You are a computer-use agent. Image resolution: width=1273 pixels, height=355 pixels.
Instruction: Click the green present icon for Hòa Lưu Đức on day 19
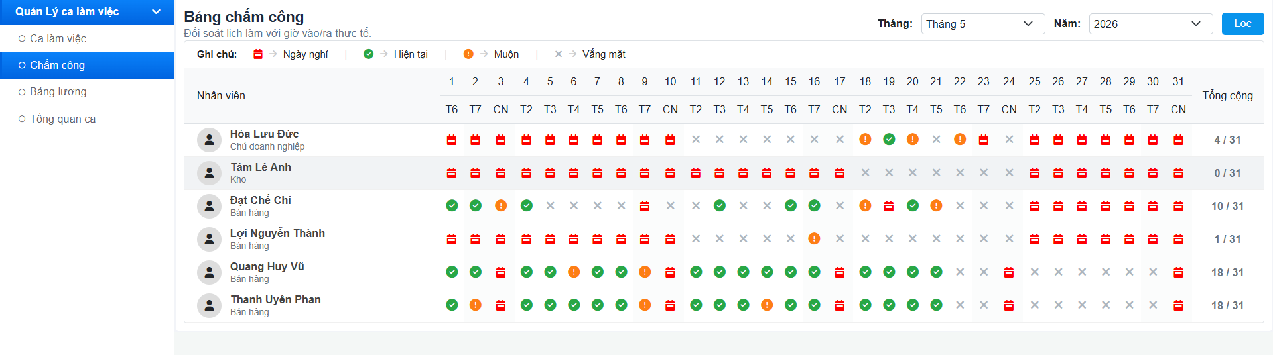pos(889,139)
